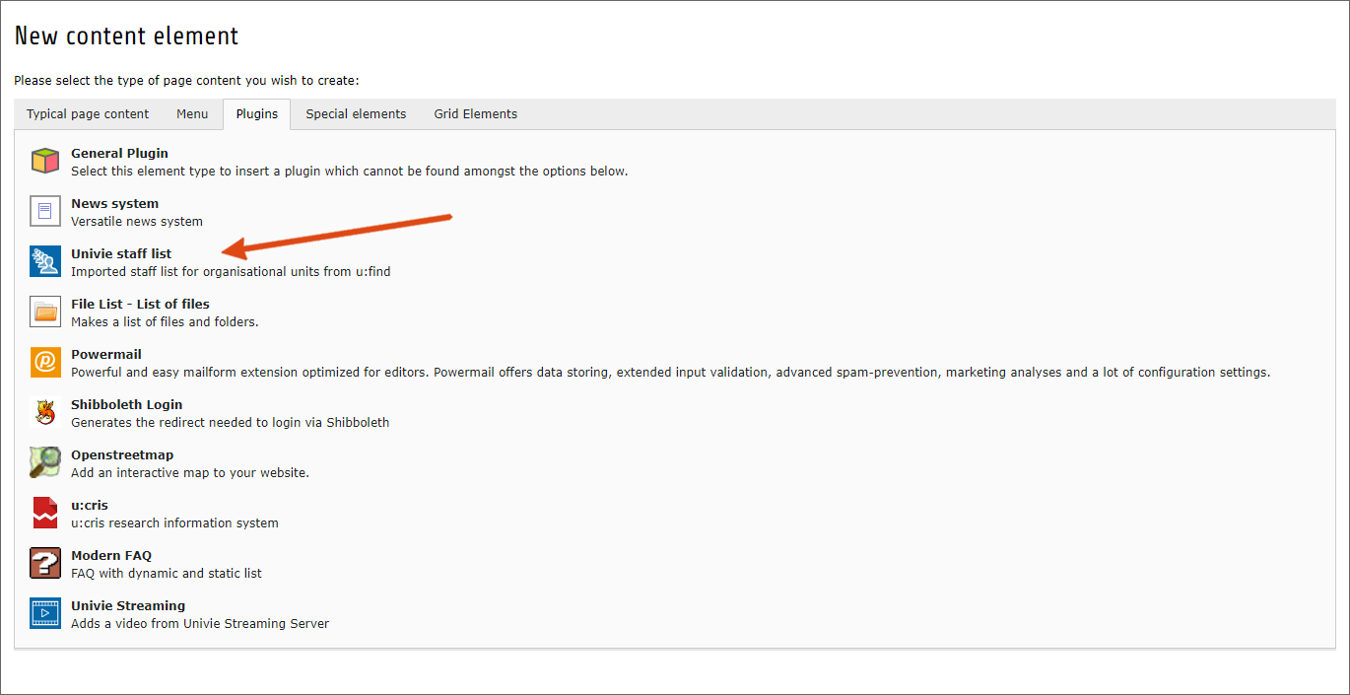Click the General Plugin description text
The width and height of the screenshot is (1350, 695).
(350, 172)
